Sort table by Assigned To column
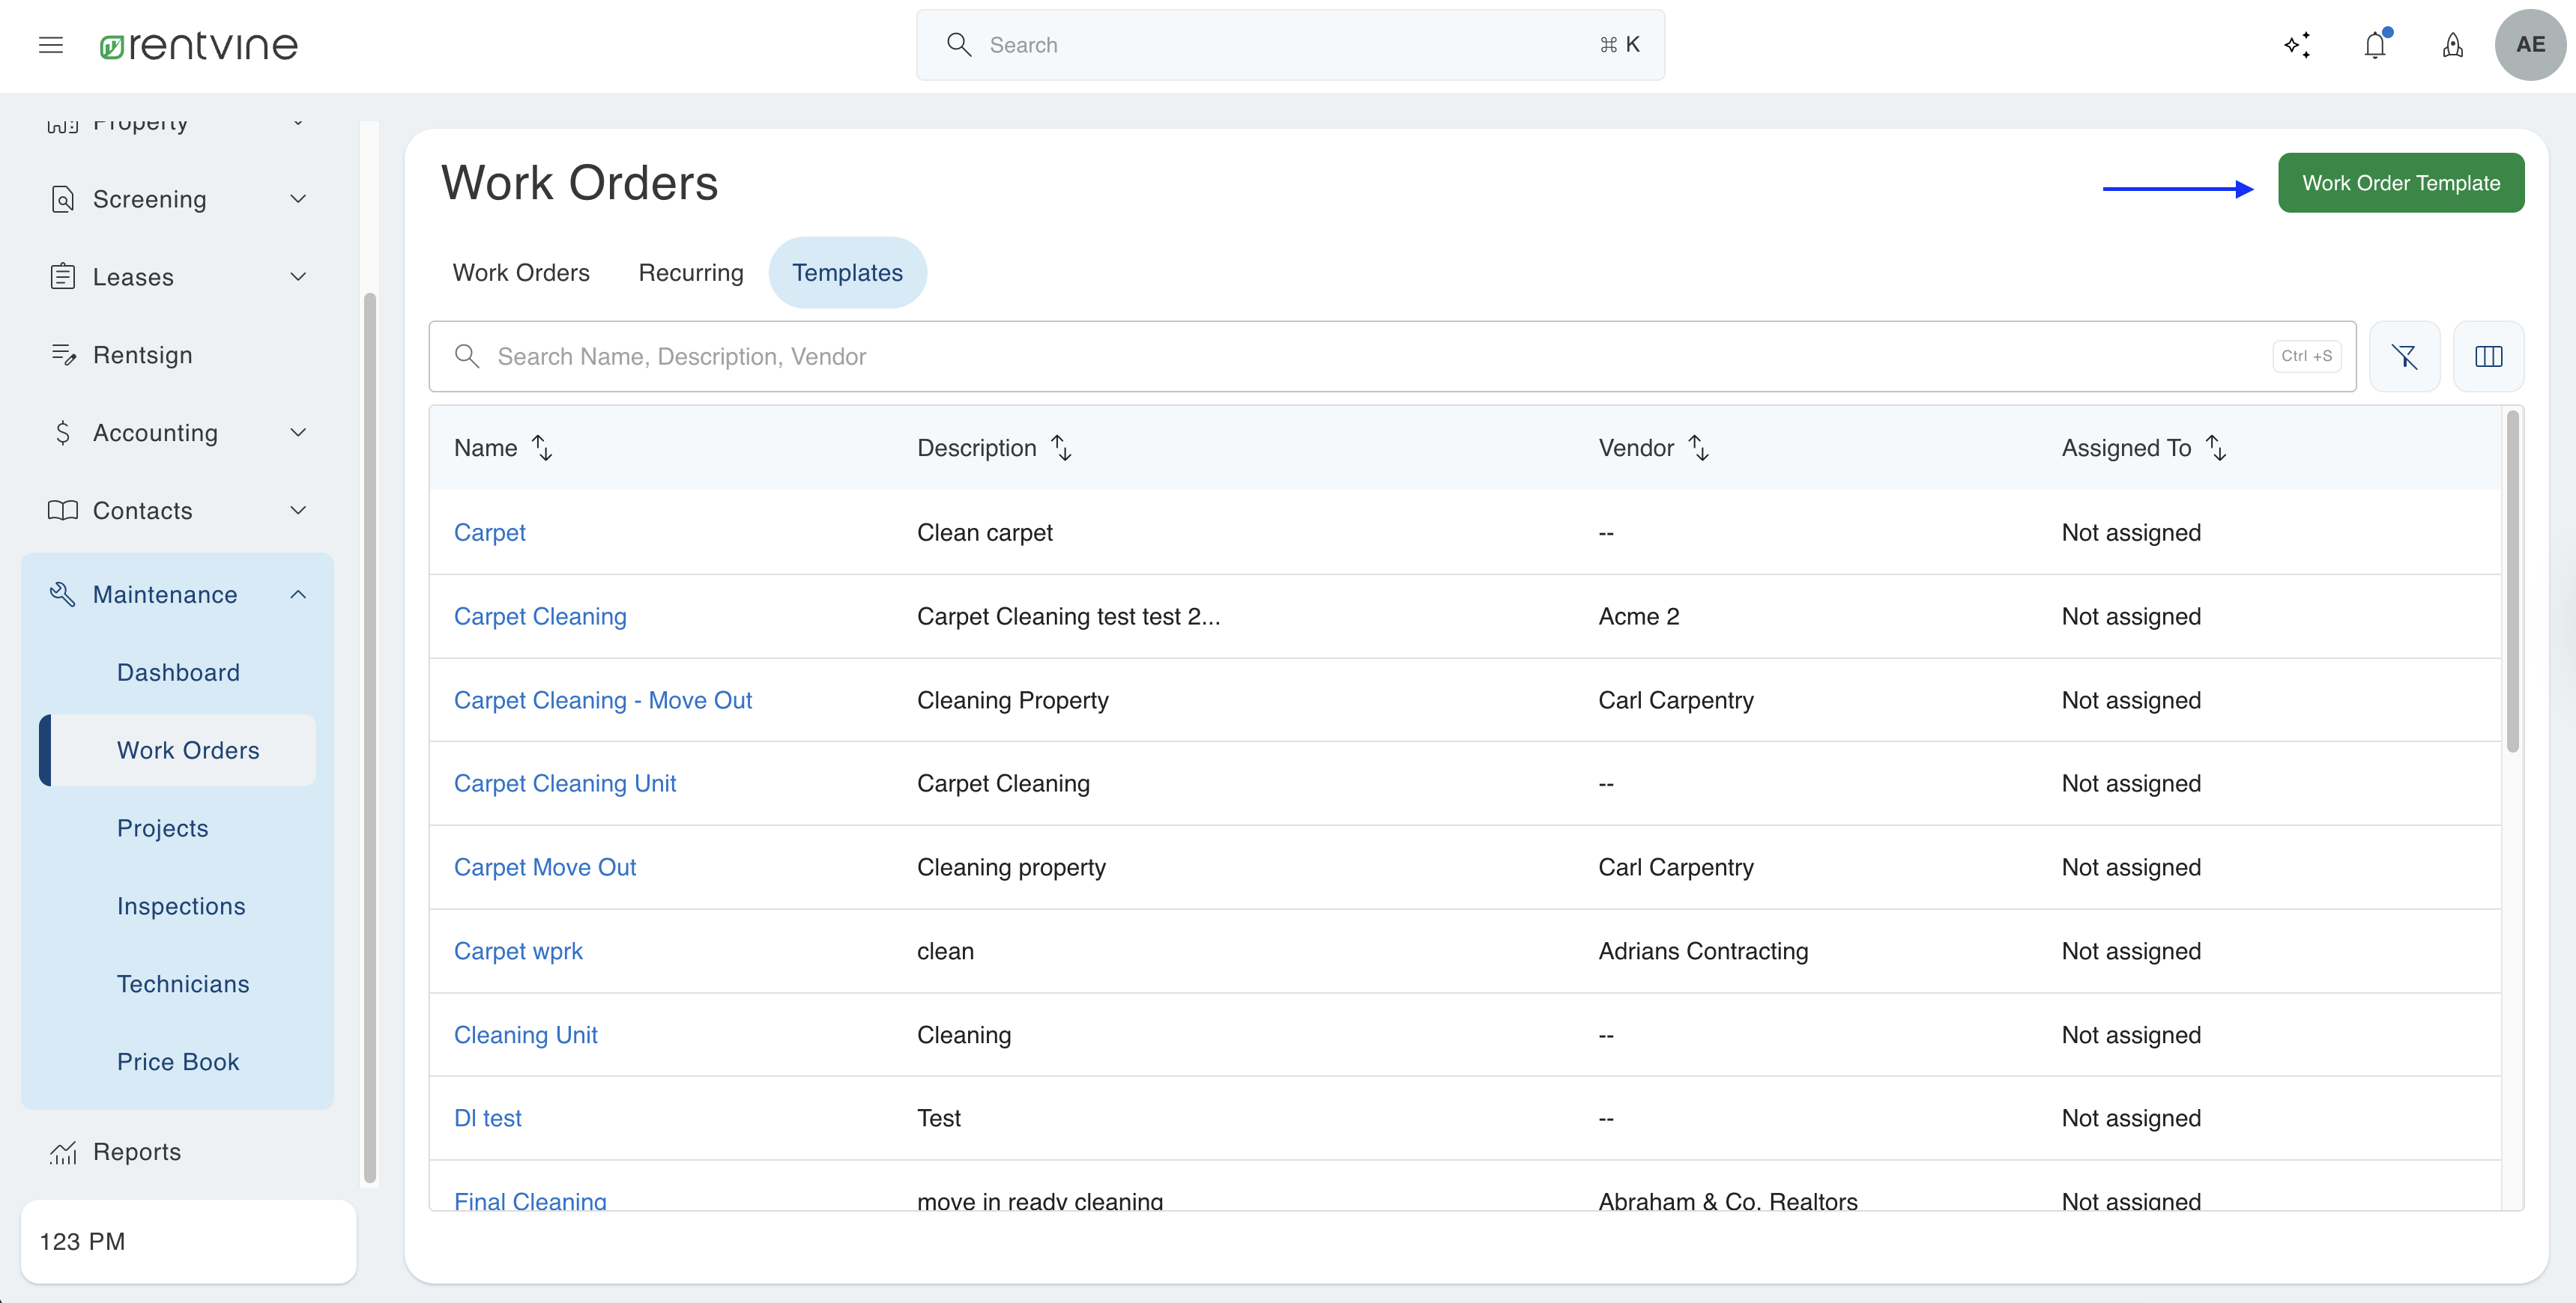Viewport: 2576px width, 1303px height. click(2216, 448)
